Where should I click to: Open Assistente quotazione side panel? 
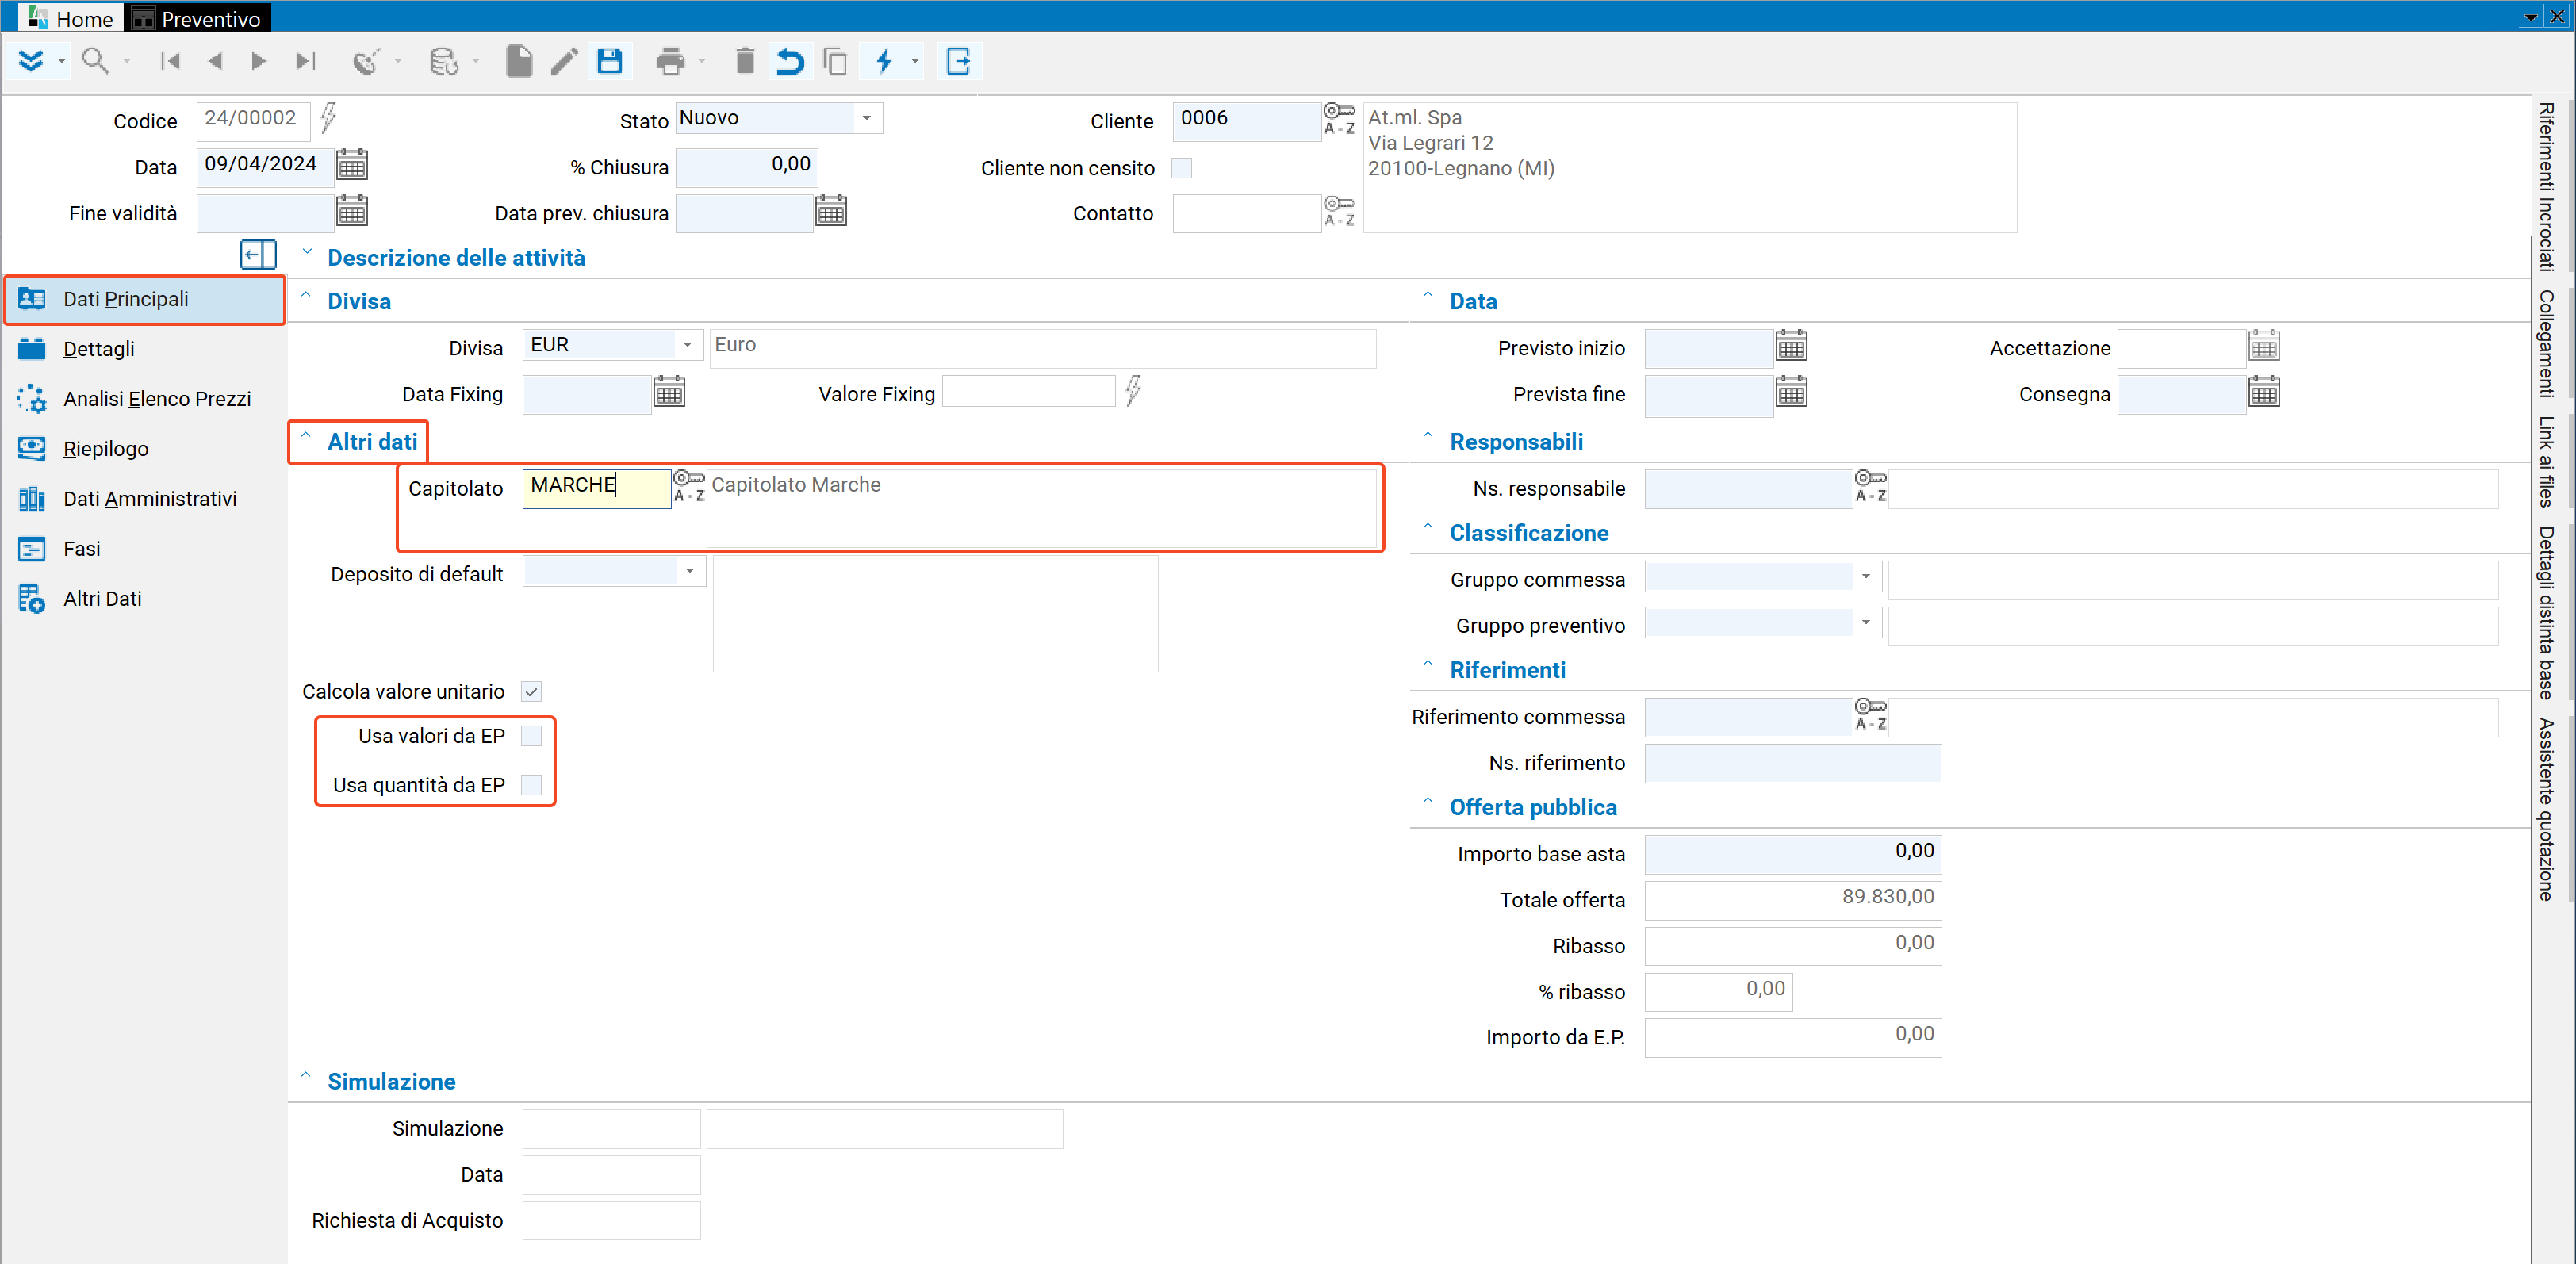[2547, 810]
